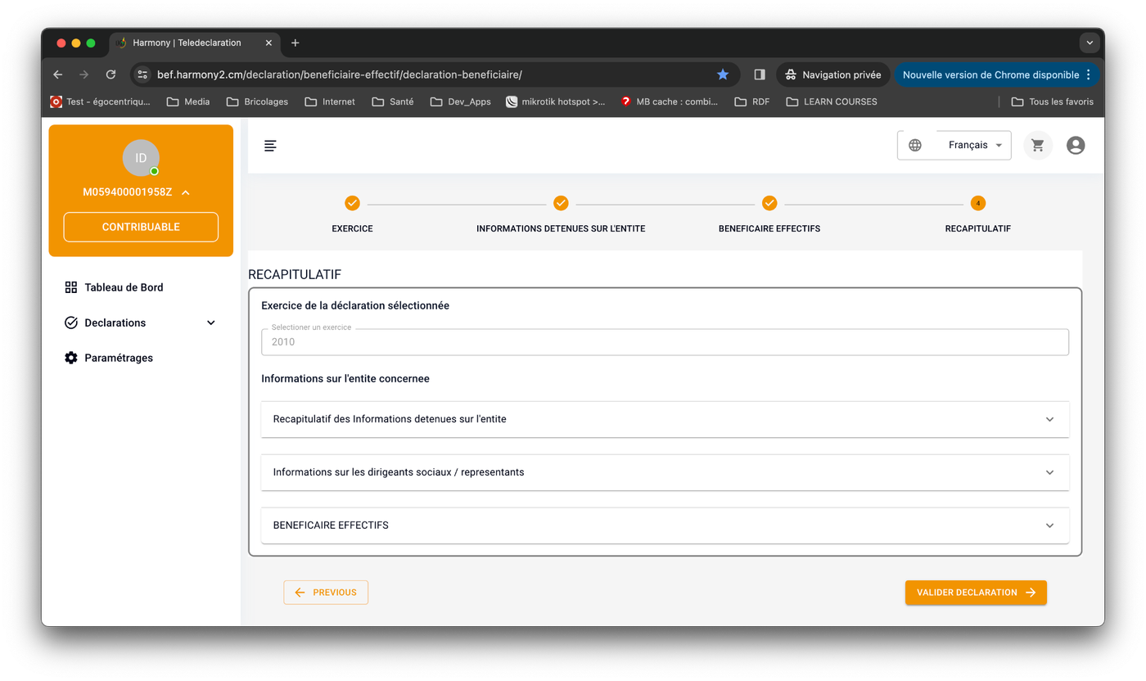
Task: Click VALIDER DECLARATION button
Action: click(976, 593)
